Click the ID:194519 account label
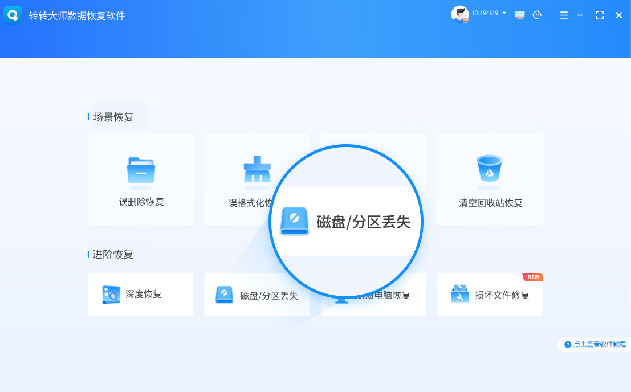The height and width of the screenshot is (392, 631). pos(485,13)
